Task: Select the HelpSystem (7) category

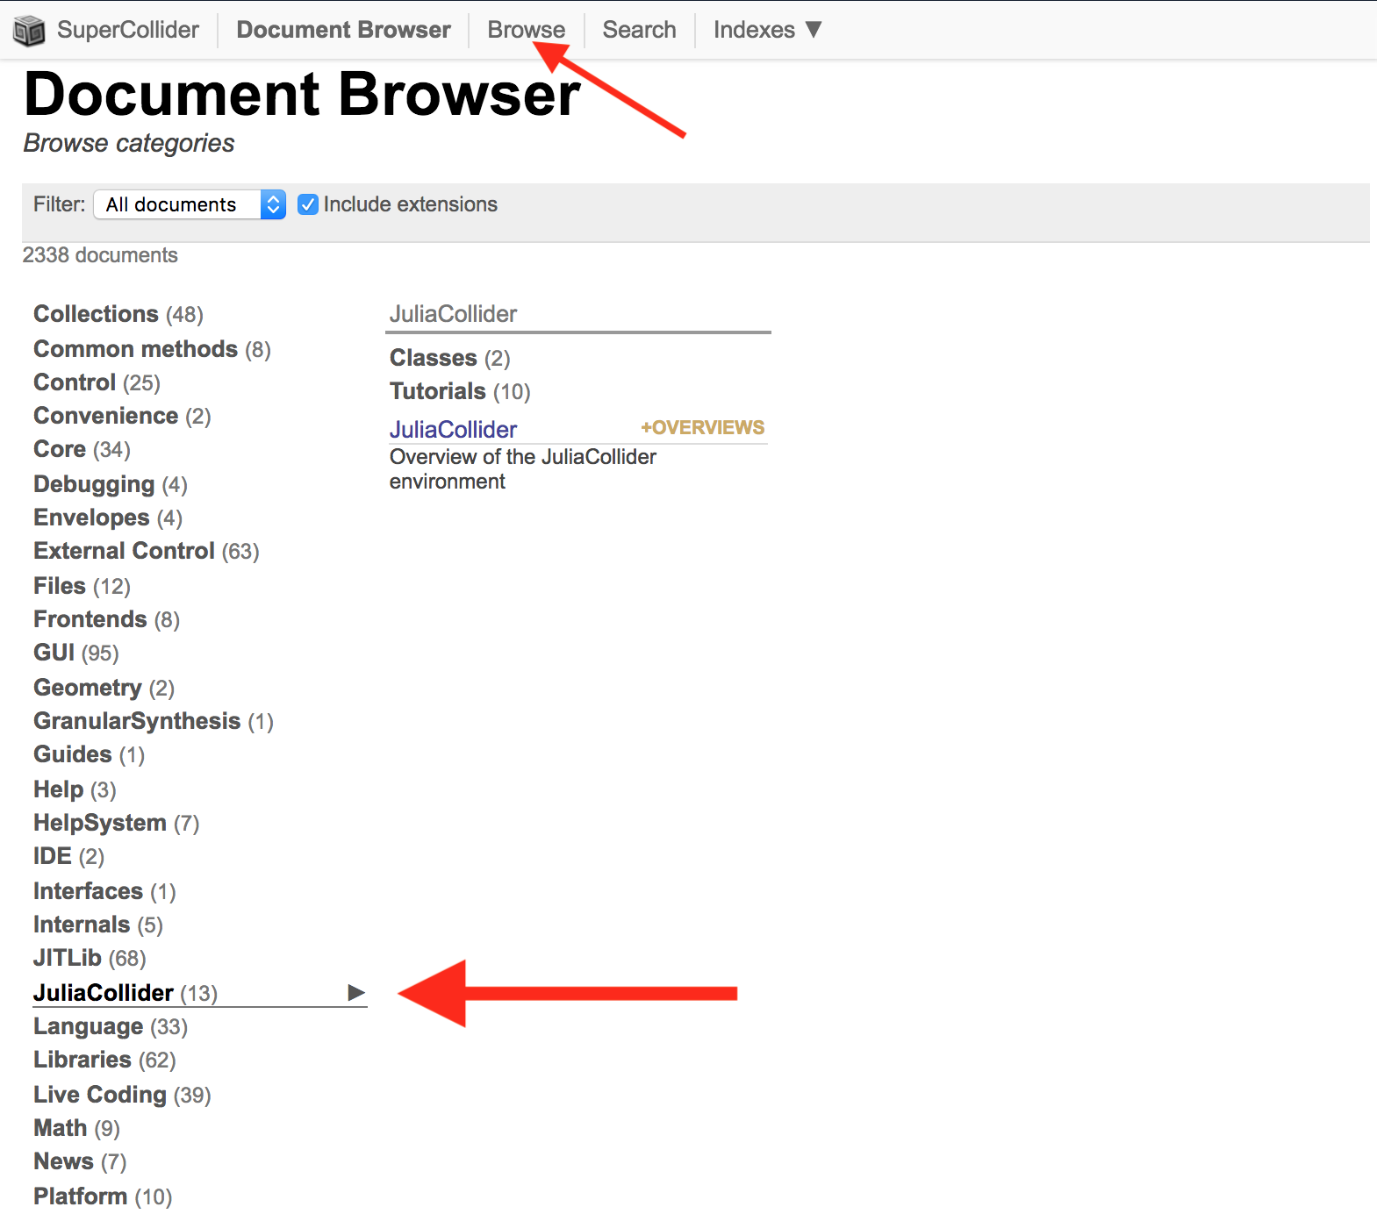Action: pos(117,823)
